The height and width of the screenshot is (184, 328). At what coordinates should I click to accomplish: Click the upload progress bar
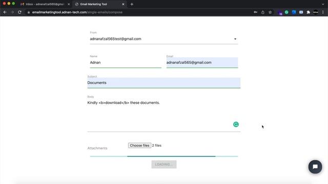pyautogui.click(x=164, y=156)
